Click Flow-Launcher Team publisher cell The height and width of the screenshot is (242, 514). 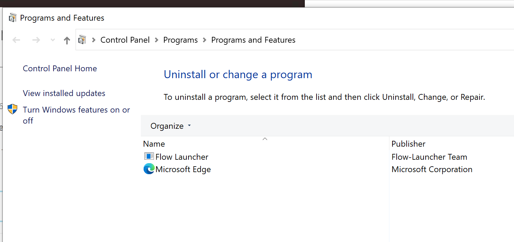point(429,157)
